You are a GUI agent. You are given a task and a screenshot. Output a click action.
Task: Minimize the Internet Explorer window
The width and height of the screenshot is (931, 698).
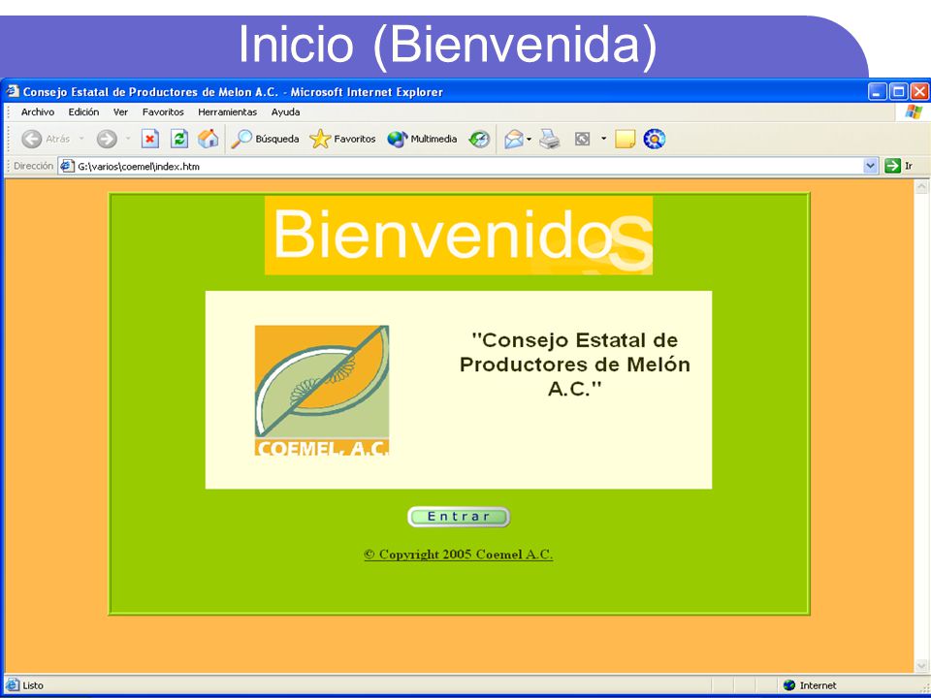pos(878,91)
